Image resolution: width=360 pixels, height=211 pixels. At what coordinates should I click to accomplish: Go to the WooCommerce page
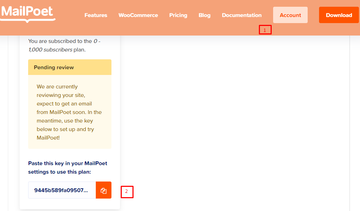(138, 15)
